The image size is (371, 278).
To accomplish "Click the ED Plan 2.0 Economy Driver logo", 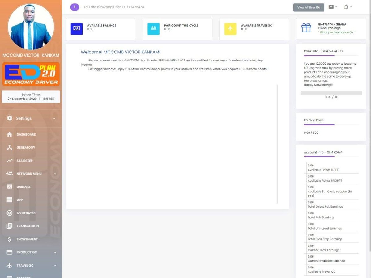I will pyautogui.click(x=31, y=74).
